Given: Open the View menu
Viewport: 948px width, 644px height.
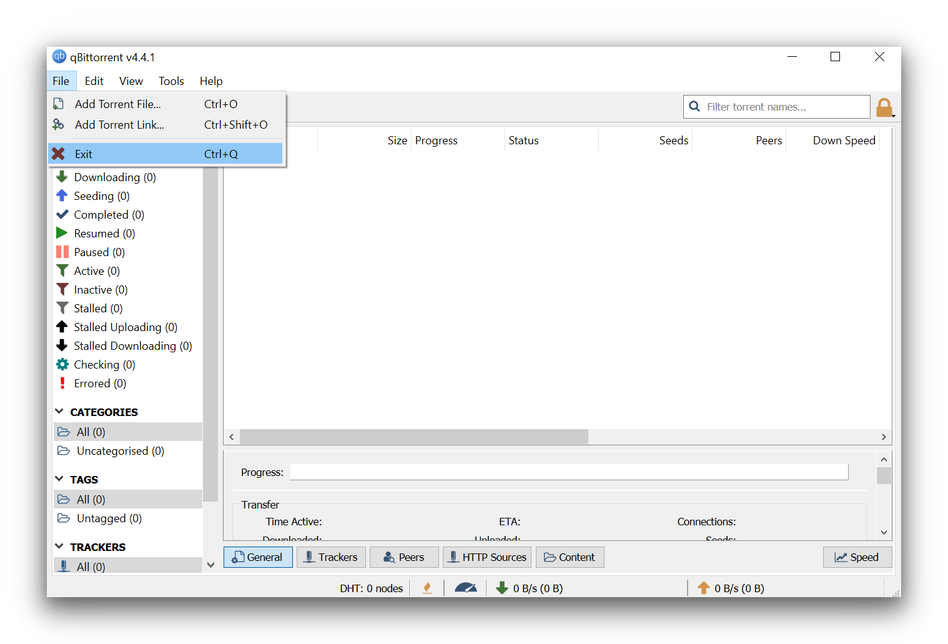Looking at the screenshot, I should 131,81.
